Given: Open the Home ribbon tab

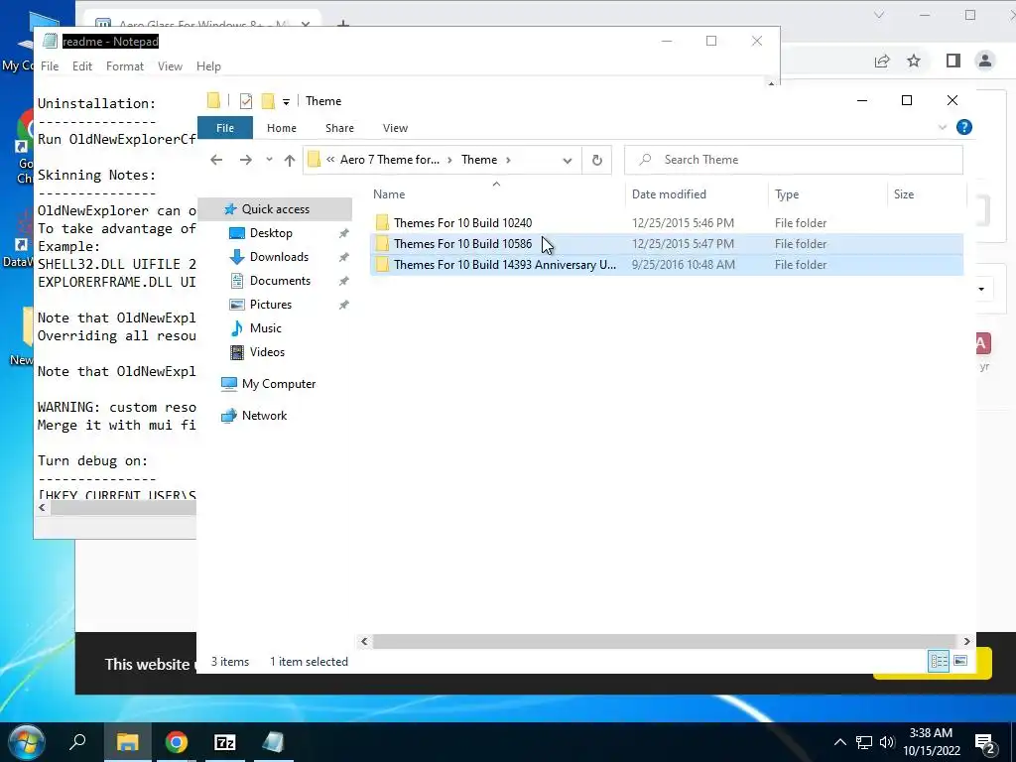Looking at the screenshot, I should click(x=281, y=128).
